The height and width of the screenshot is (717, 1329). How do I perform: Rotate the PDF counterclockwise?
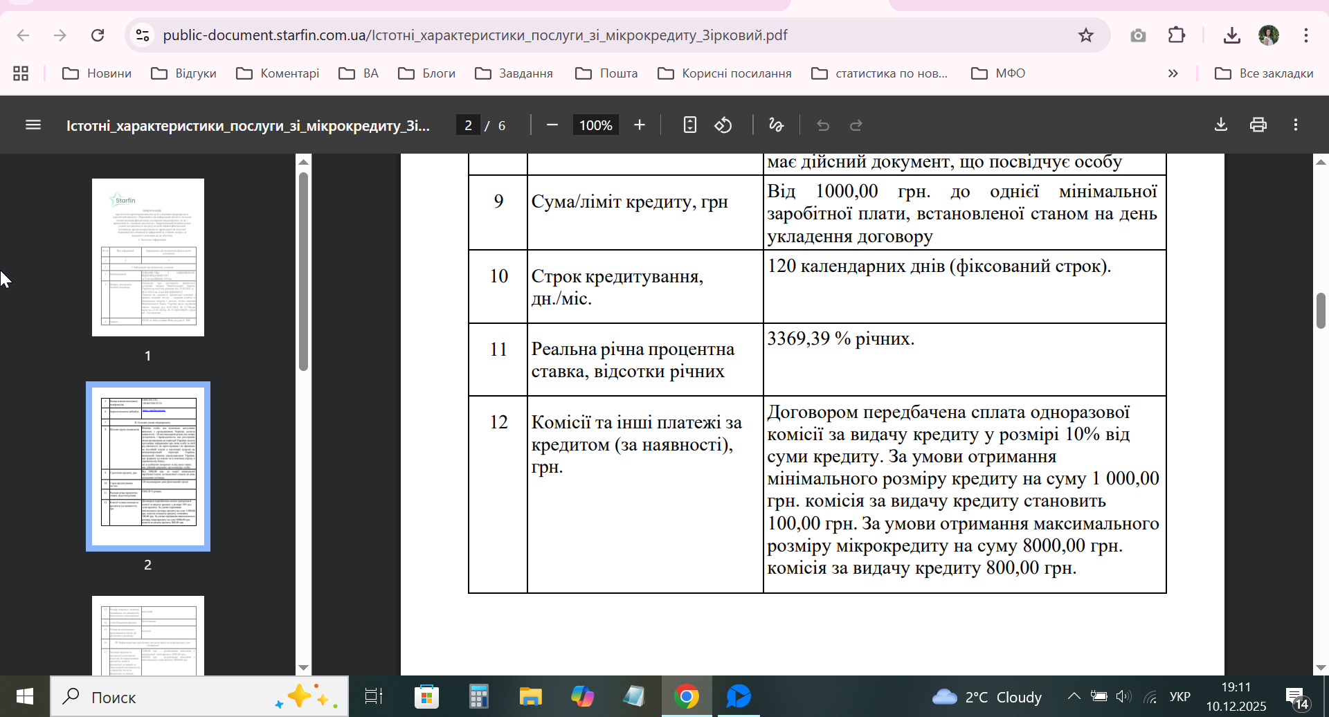click(x=723, y=125)
